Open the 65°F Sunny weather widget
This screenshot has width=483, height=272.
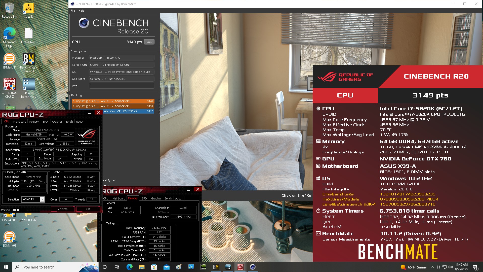point(414,267)
